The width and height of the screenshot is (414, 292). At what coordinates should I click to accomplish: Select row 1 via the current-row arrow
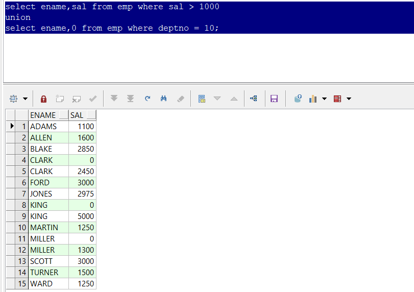[11, 126]
